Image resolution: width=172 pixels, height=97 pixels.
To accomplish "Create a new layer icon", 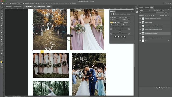I will 167,88.
